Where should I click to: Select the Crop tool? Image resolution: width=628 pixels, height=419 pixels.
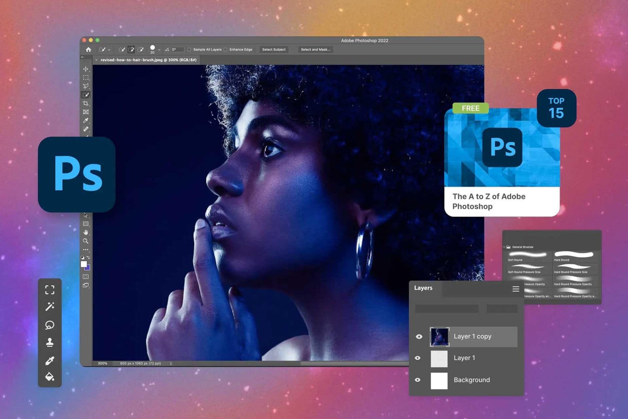pyautogui.click(x=86, y=103)
